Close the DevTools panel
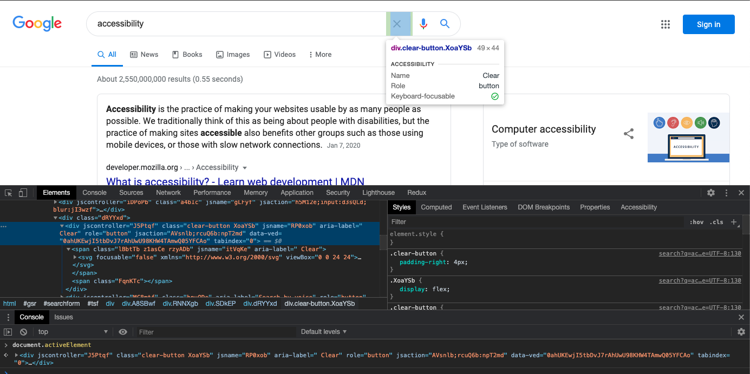The width and height of the screenshot is (750, 374). point(741,193)
